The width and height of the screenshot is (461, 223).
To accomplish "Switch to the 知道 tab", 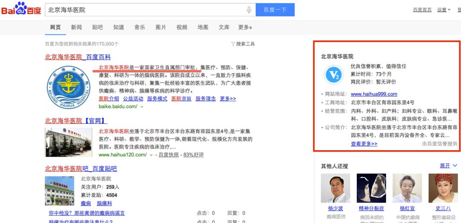I will point(119,27).
